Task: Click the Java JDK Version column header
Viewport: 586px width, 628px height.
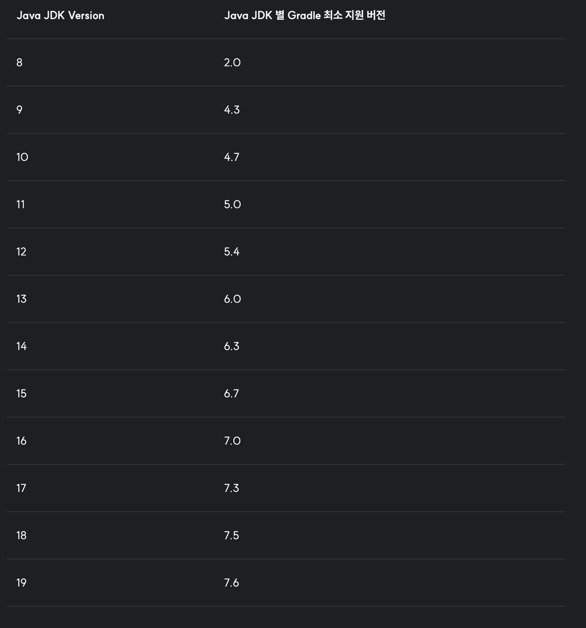Action: tap(60, 16)
